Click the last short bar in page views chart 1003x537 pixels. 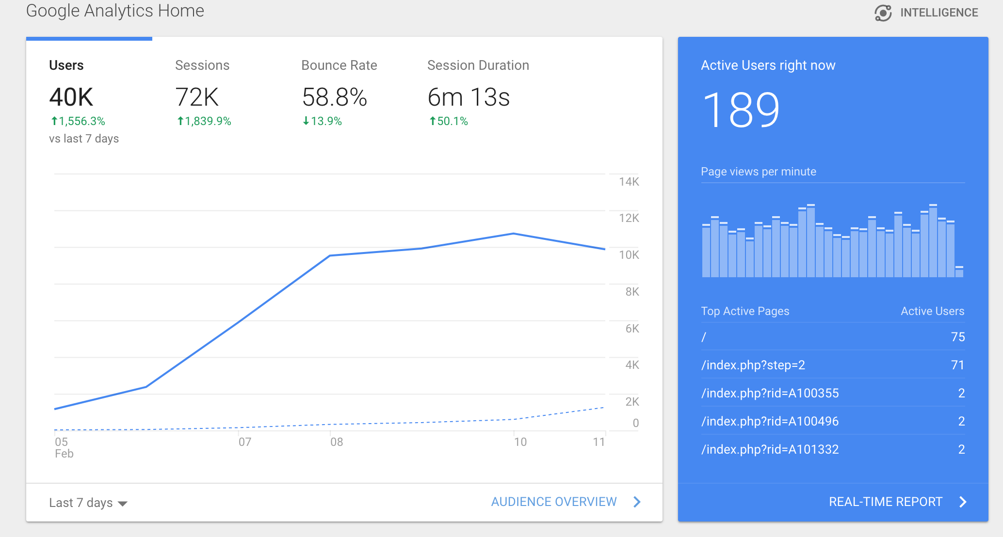coord(959,271)
